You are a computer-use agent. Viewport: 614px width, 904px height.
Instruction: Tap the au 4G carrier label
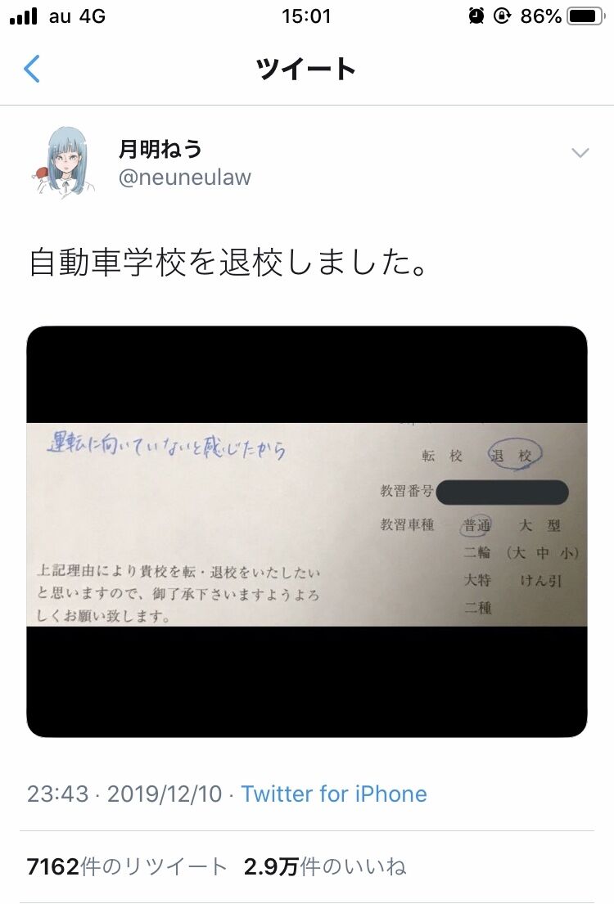click(77, 16)
